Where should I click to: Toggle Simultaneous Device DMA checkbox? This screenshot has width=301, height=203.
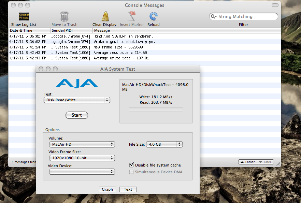click(131, 172)
